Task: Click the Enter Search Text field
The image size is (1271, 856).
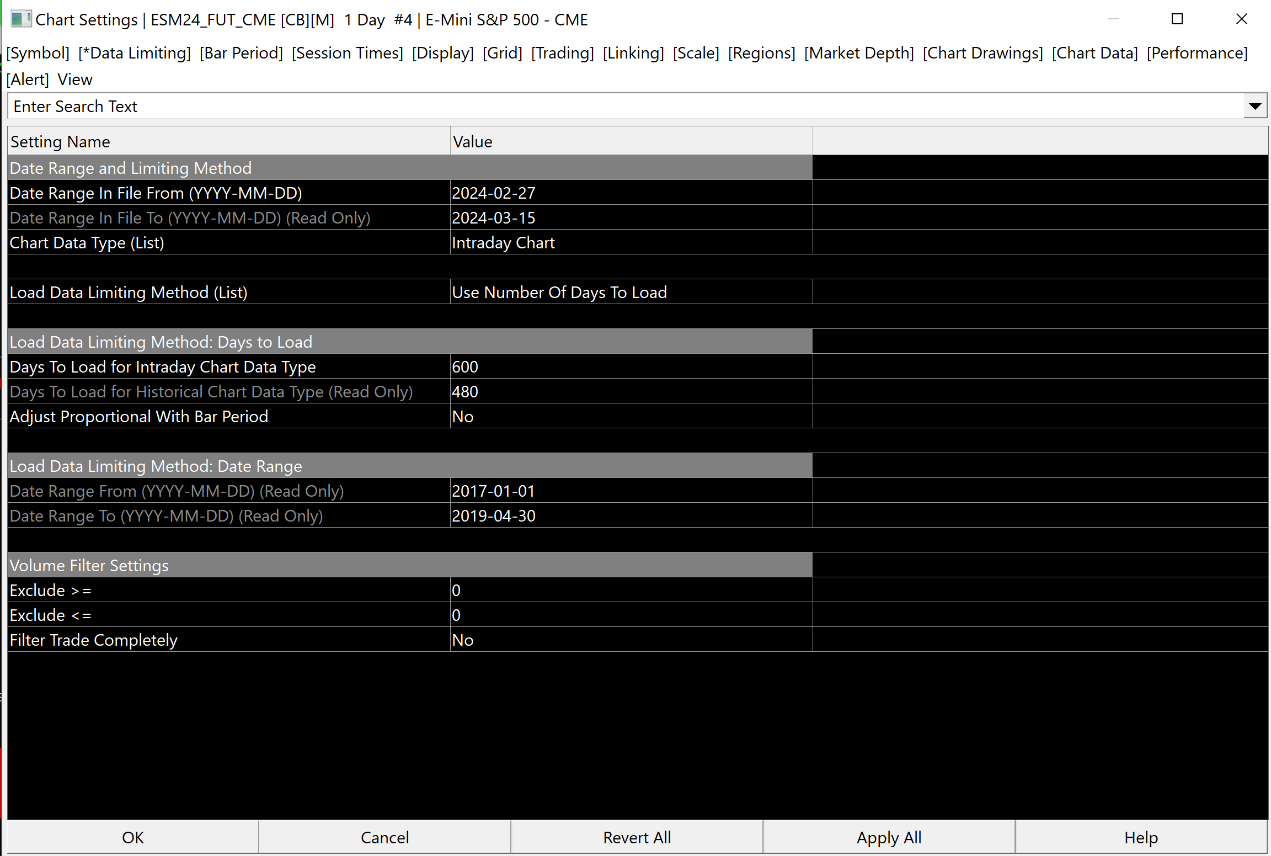Action: click(623, 106)
